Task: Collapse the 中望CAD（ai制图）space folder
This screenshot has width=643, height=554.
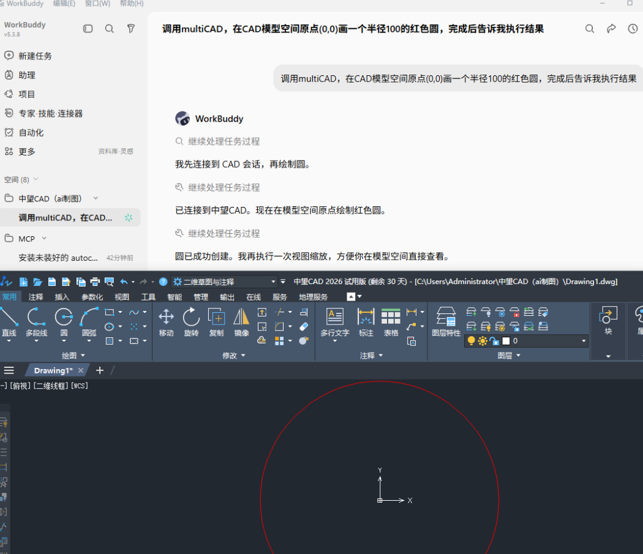Action: point(96,198)
